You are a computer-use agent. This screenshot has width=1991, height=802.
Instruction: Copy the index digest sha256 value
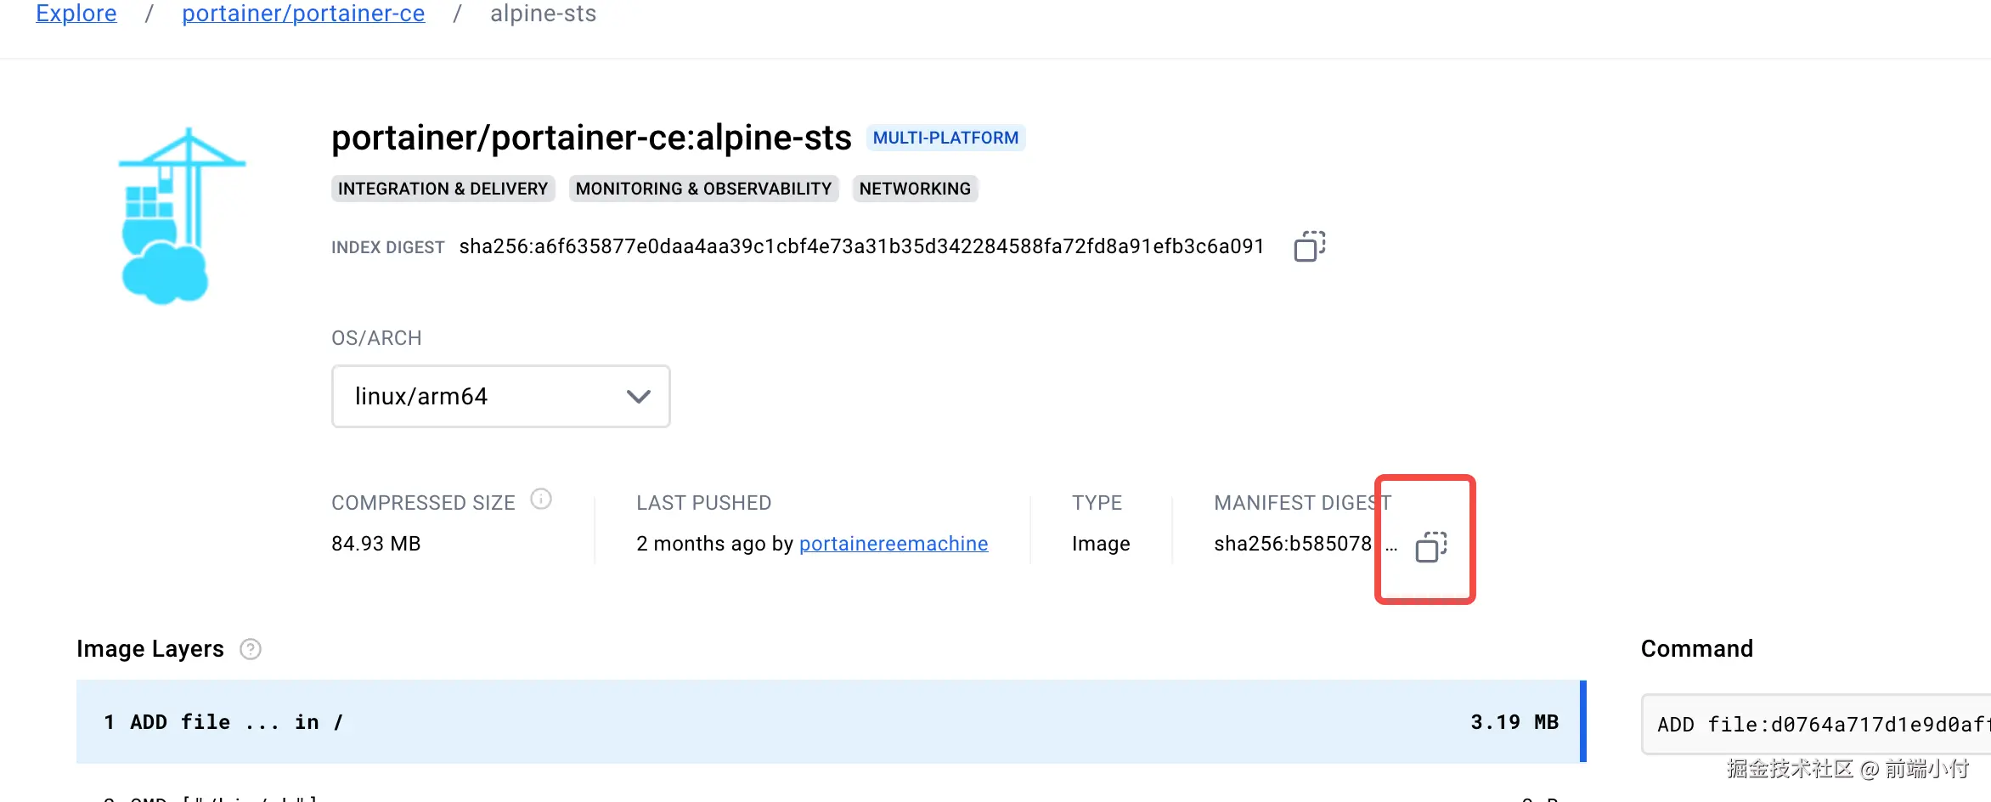[1309, 247]
